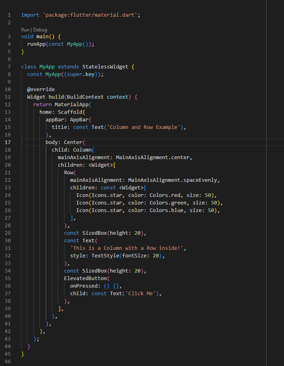Click 'SizedBox' on line 34
The height and width of the screenshot is (366, 284).
[95, 271]
